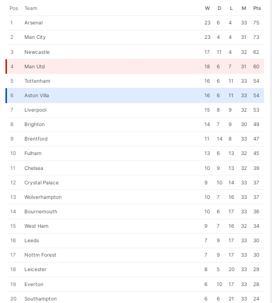Viewport: 272px width, 303px height.
Task: Select the Man City row
Action: click(136, 37)
